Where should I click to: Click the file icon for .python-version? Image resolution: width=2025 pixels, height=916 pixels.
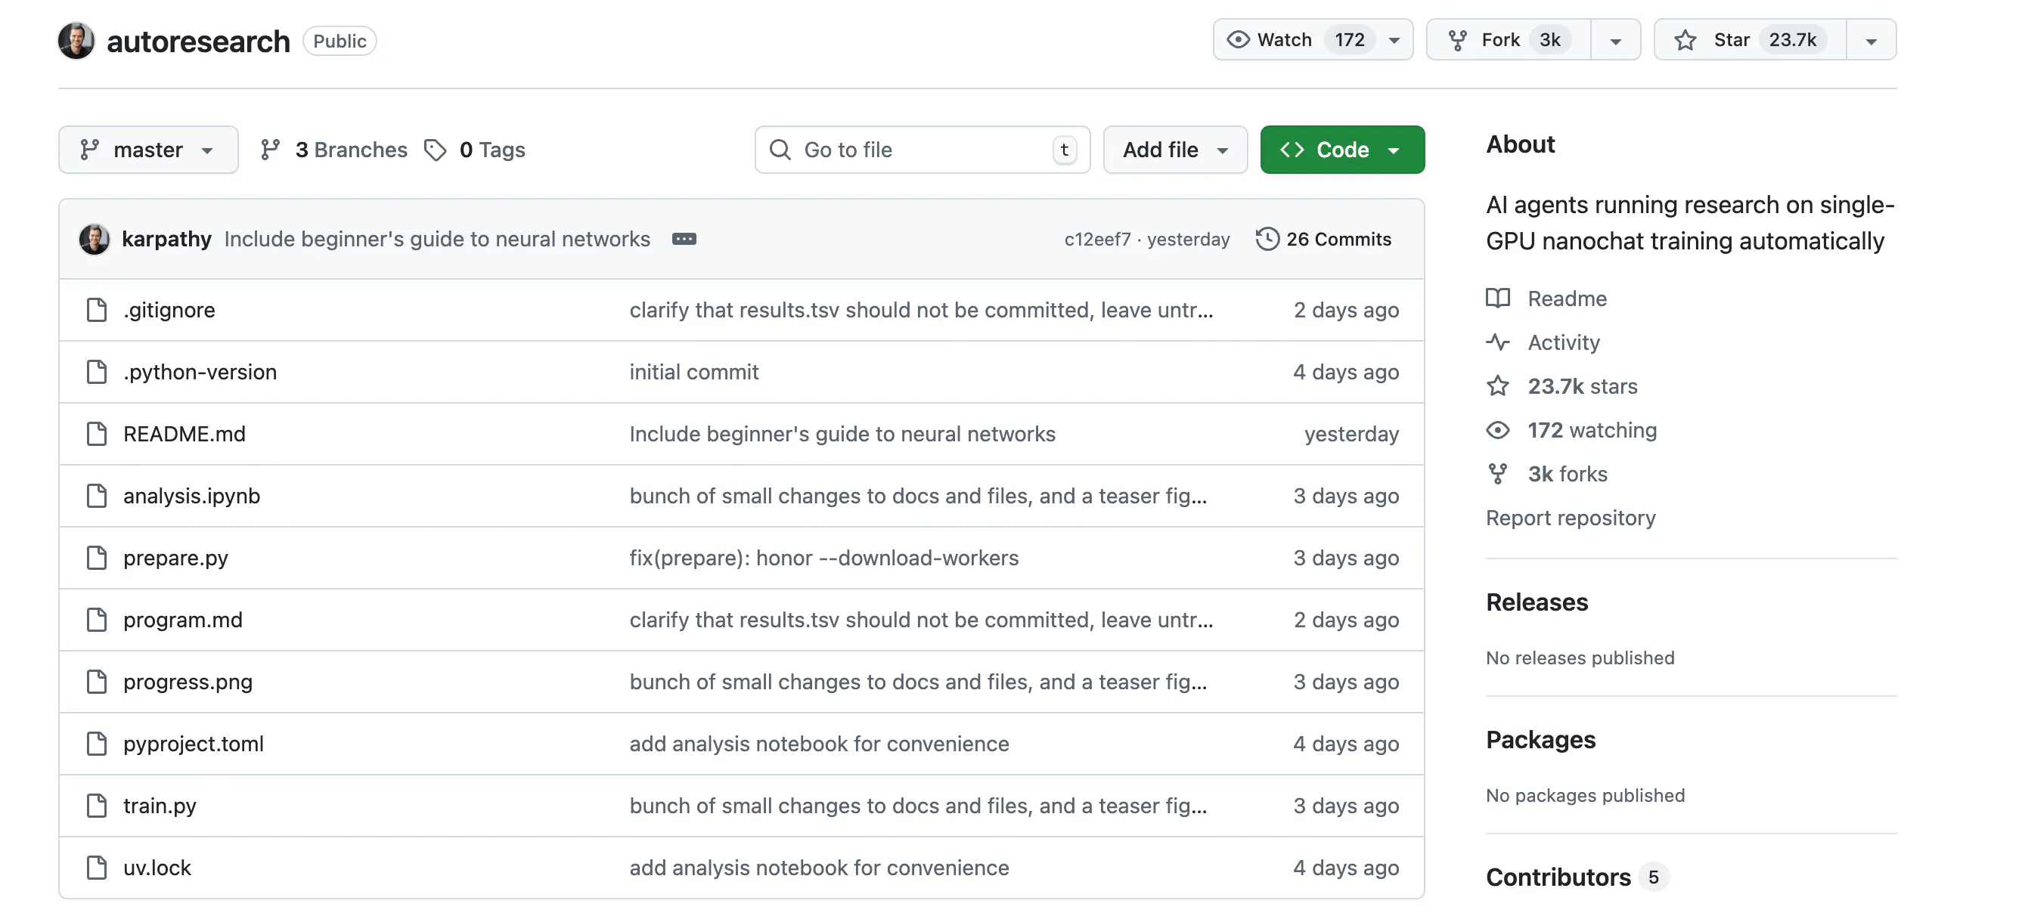point(97,372)
